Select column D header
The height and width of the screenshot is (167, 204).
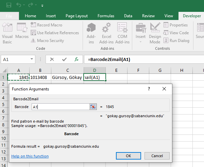tap(95, 70)
